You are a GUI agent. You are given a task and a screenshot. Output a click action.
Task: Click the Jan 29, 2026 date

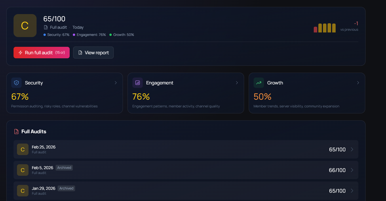43,188
